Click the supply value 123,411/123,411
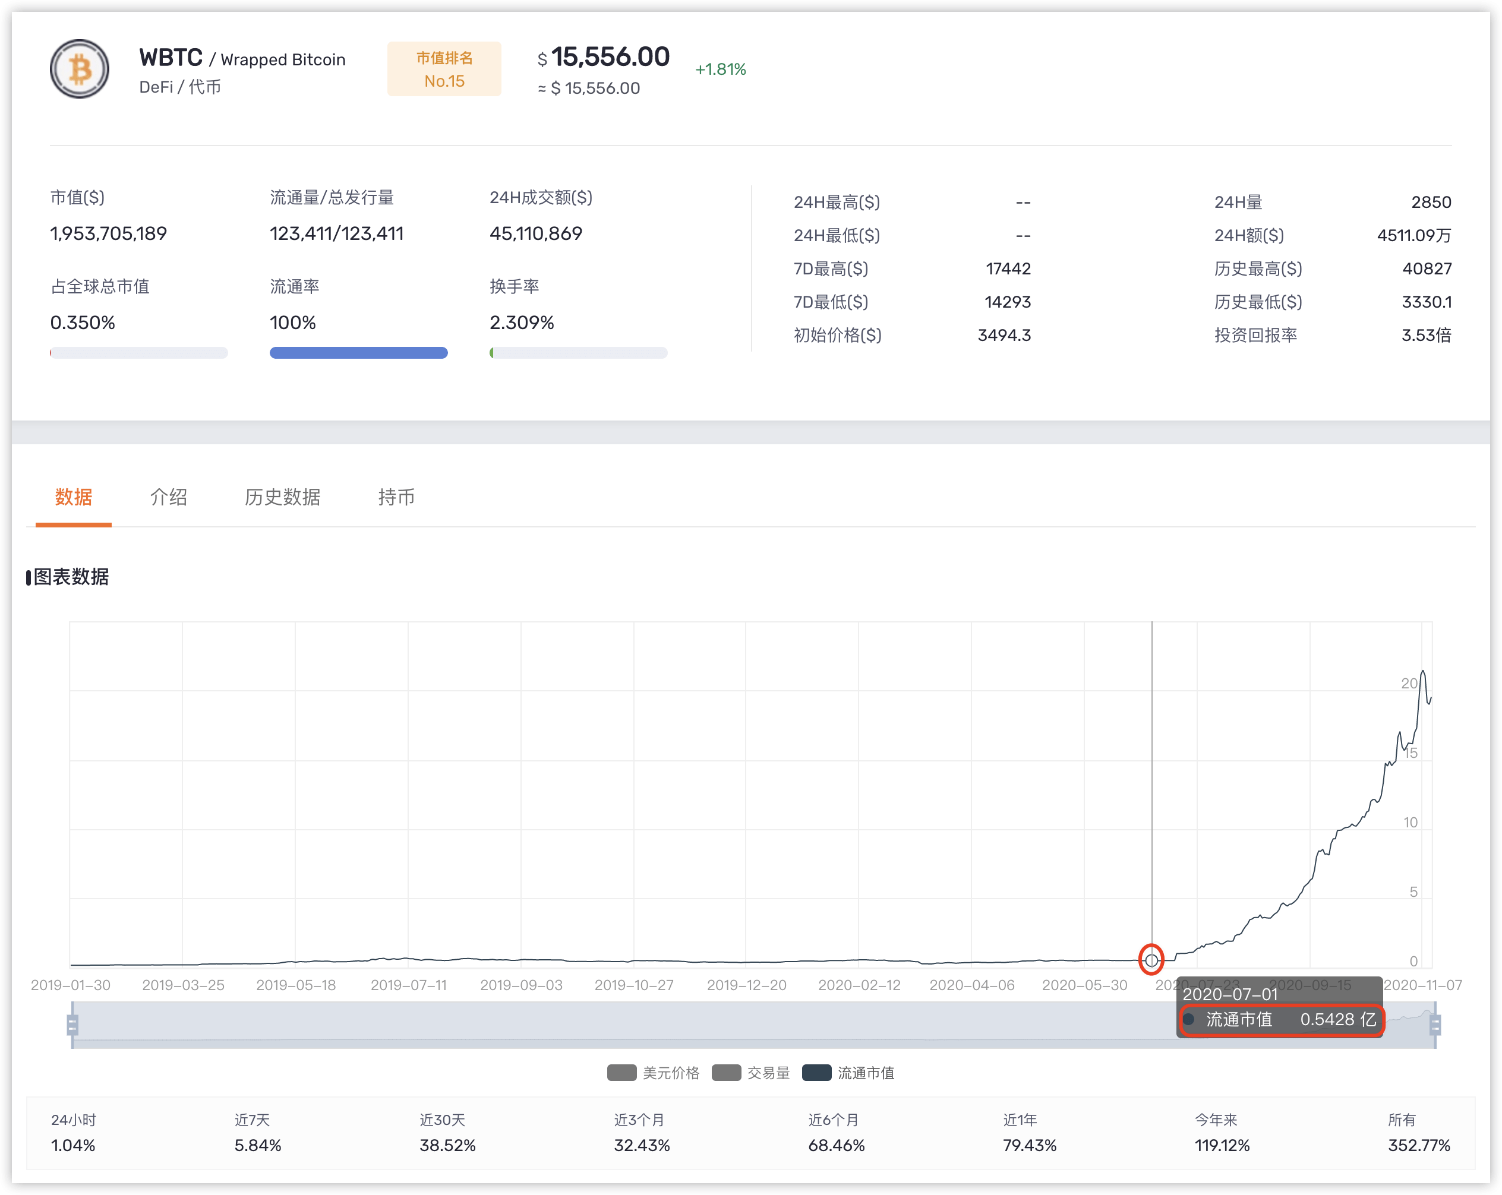 click(336, 233)
